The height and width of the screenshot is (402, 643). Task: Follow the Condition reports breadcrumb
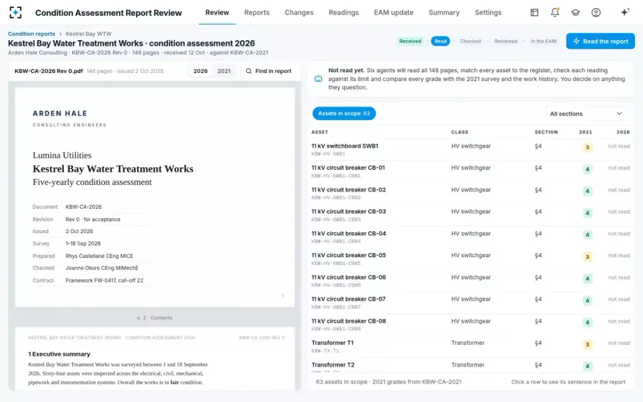tap(32, 34)
